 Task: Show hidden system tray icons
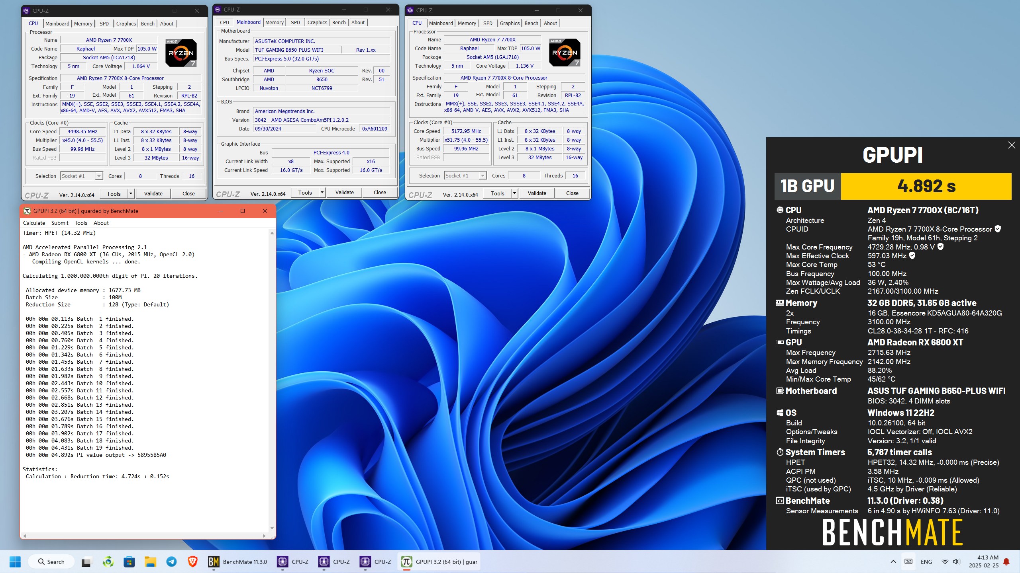[893, 562]
